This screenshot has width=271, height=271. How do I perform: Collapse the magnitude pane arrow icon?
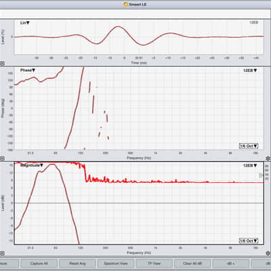coord(2,253)
